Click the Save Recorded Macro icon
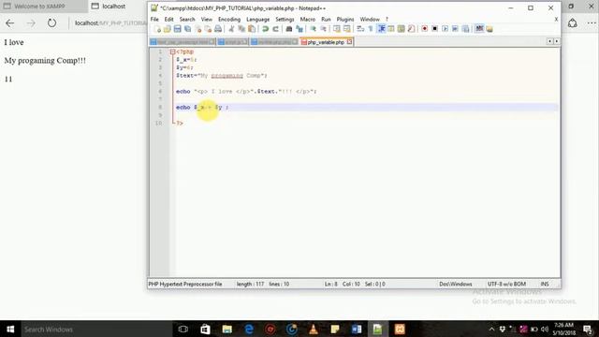599x337 pixels. (x=465, y=29)
